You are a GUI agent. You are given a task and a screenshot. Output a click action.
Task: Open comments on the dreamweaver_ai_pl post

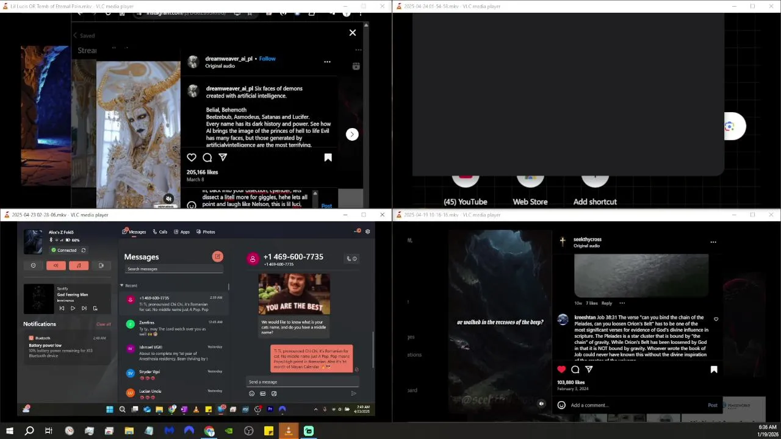(x=207, y=157)
